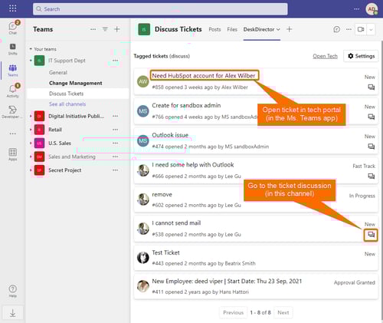The height and width of the screenshot is (323, 383).
Task: Switch to the Posts tab
Action: pyautogui.click(x=214, y=29)
